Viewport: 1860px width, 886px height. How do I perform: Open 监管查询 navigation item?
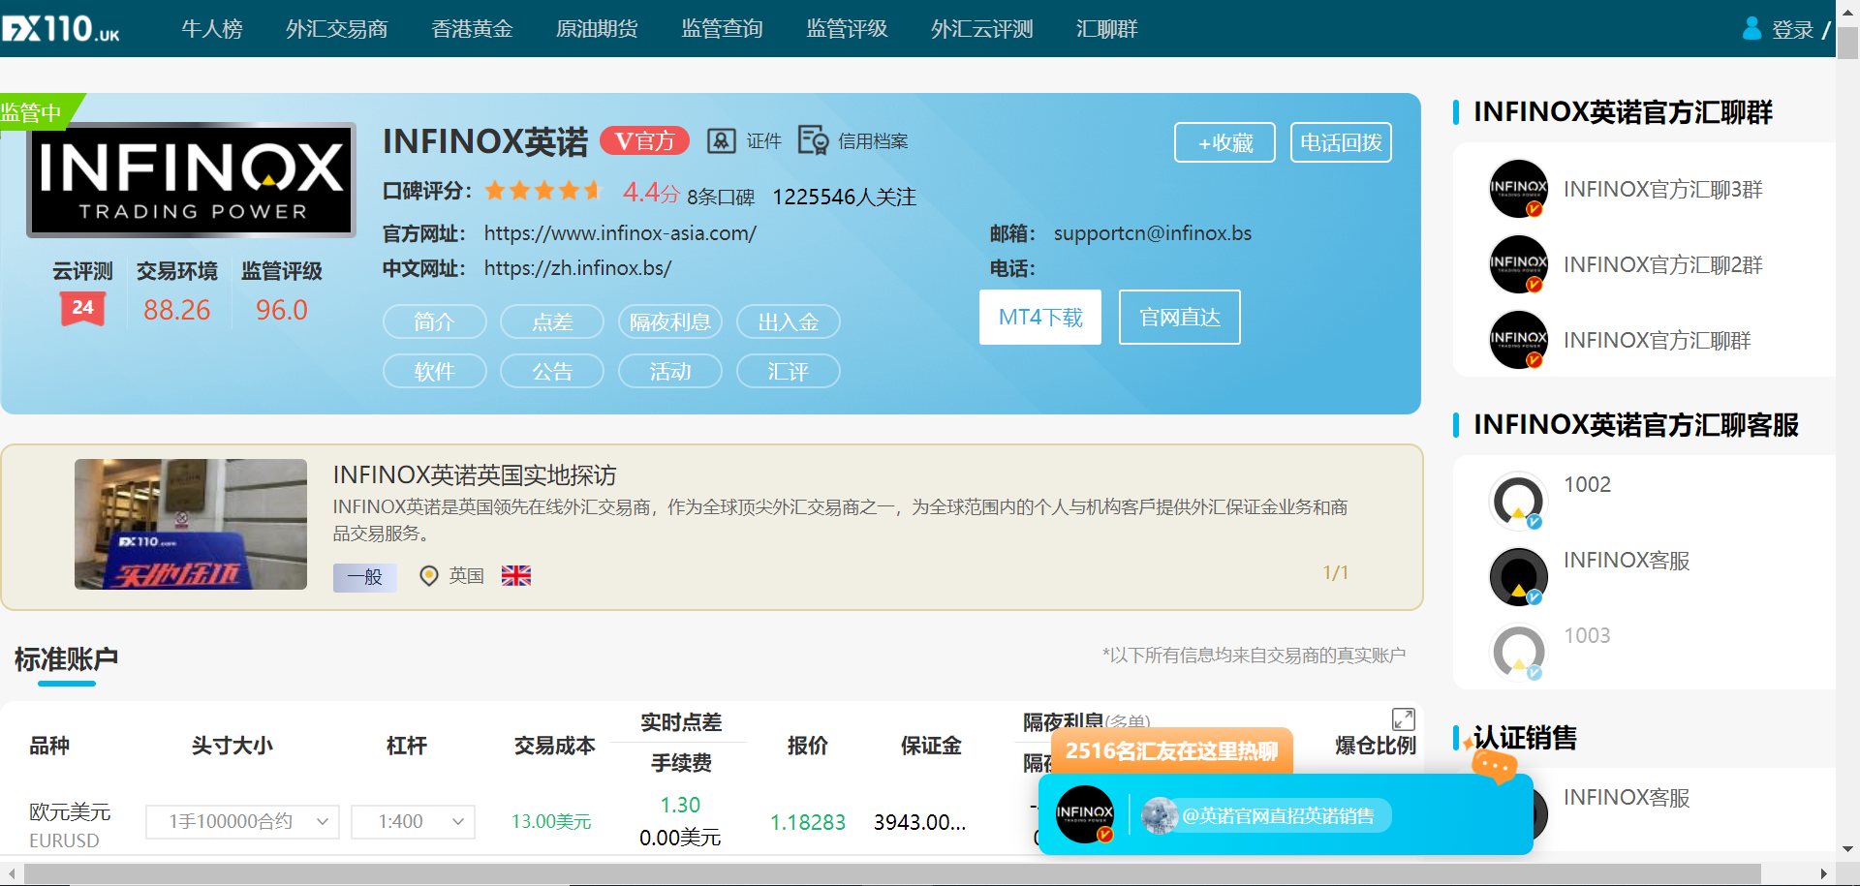(722, 29)
